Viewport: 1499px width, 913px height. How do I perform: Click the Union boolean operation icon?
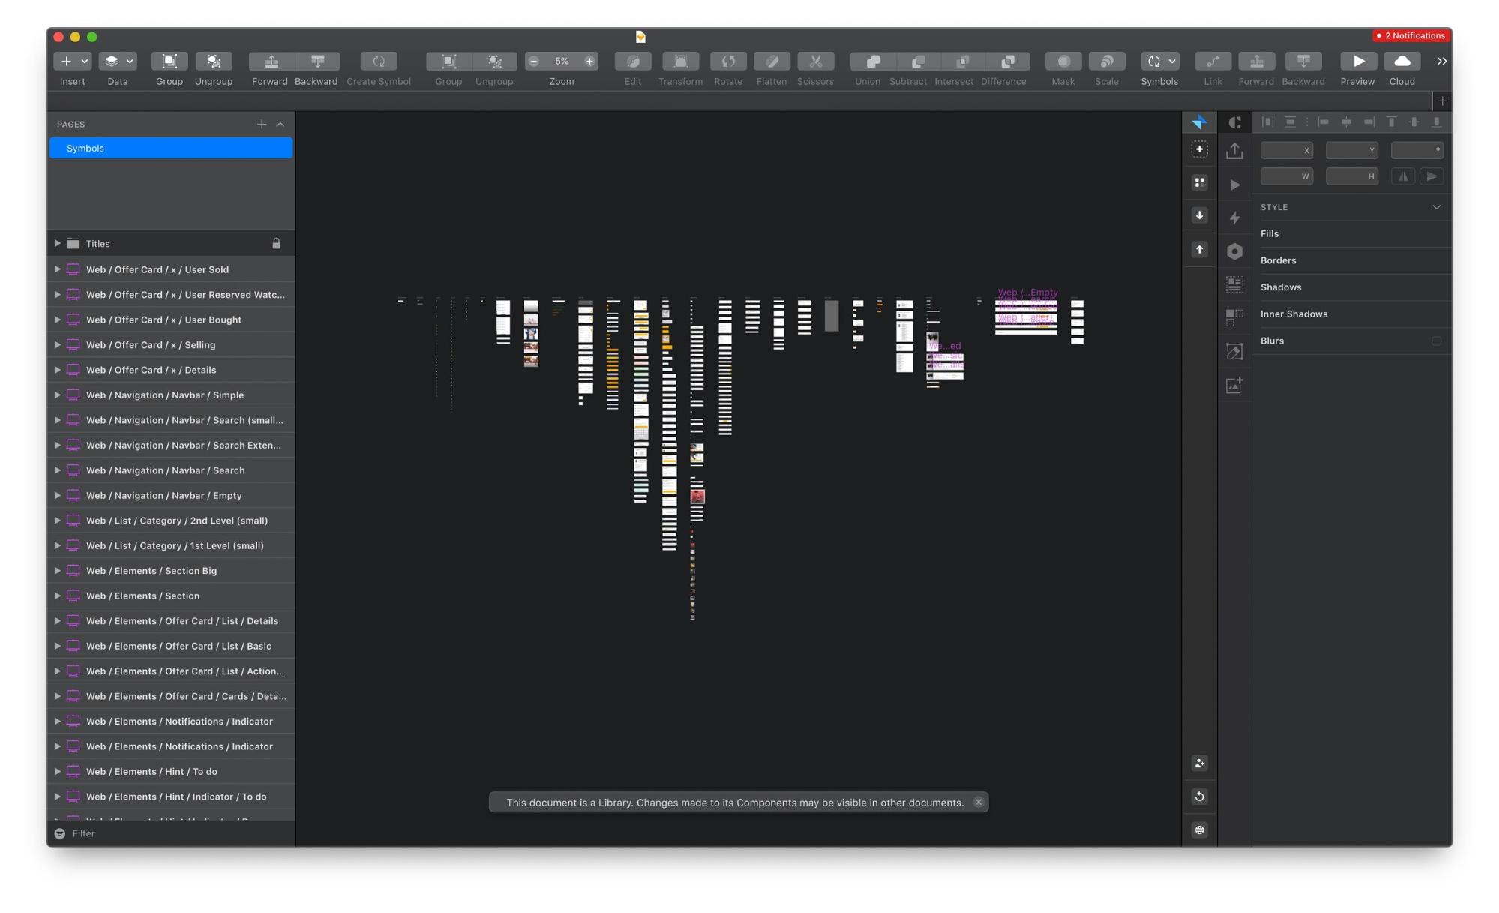click(871, 62)
